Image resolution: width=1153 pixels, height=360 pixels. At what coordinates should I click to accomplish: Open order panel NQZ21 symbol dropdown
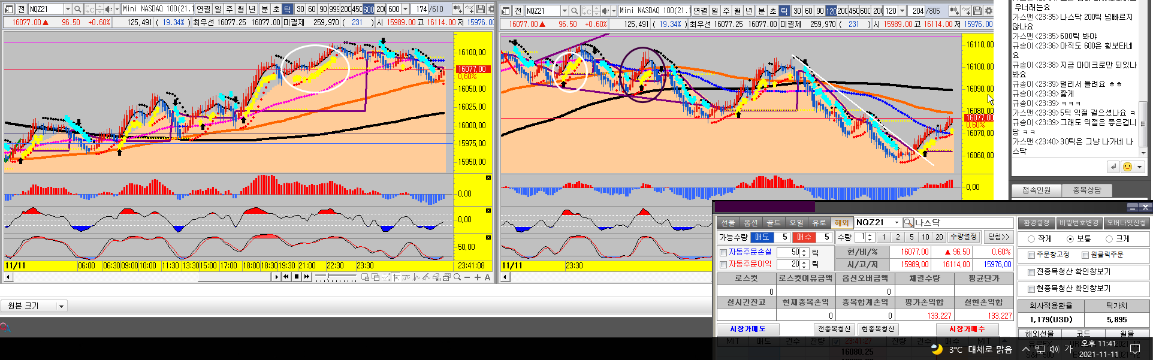(x=897, y=223)
